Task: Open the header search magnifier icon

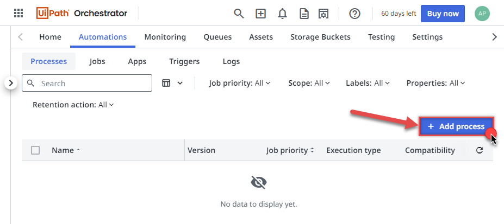Action: (239, 14)
